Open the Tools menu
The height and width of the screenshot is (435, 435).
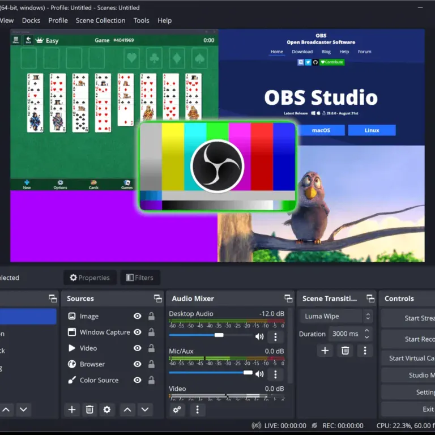[x=141, y=20]
